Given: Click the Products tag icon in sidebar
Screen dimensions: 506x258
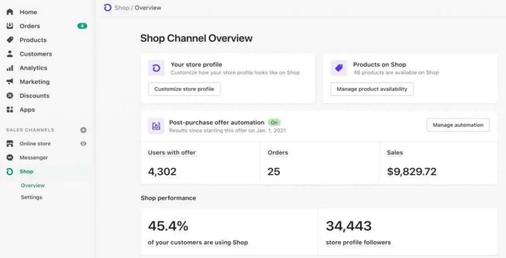Looking at the screenshot, I should tap(10, 40).
